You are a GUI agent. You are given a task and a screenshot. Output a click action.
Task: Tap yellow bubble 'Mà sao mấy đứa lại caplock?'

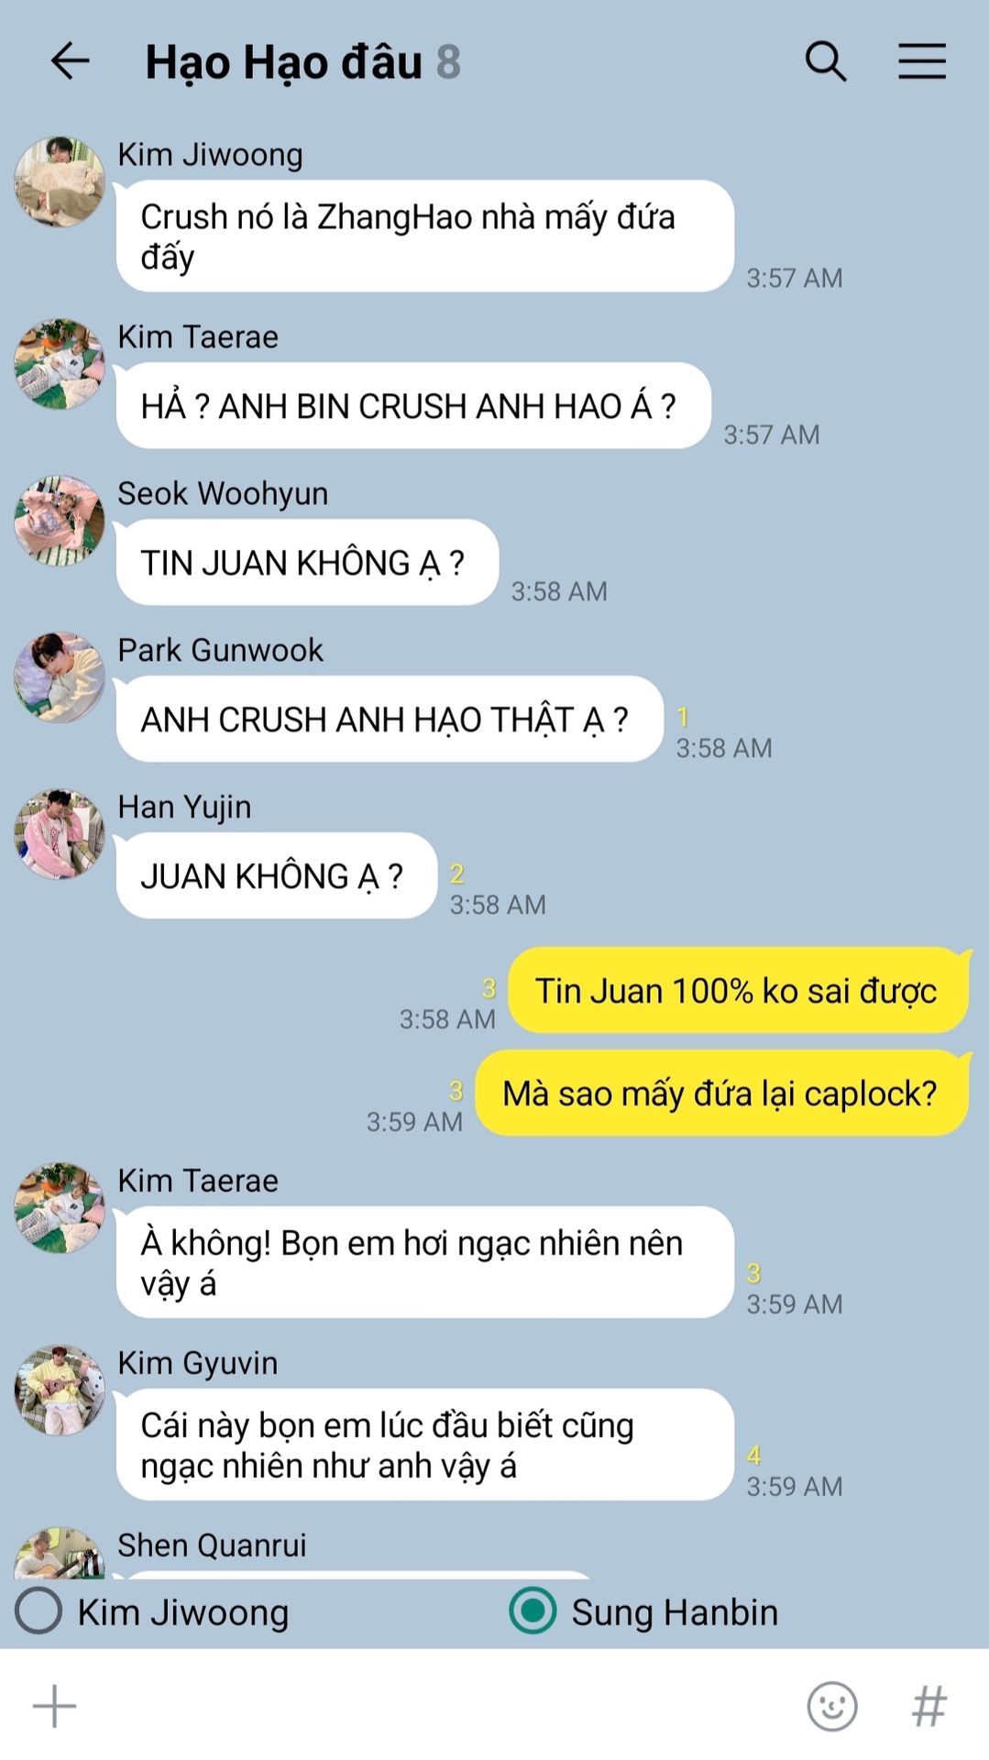click(x=722, y=1093)
